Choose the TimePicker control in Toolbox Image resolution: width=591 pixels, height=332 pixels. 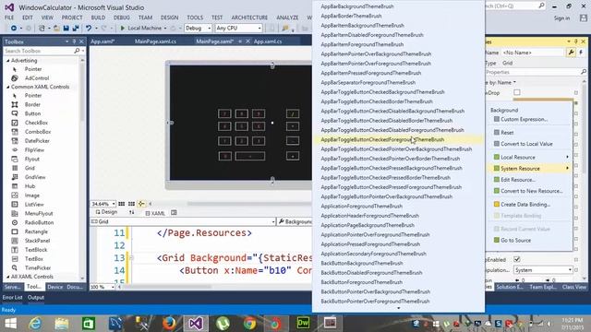click(38, 267)
